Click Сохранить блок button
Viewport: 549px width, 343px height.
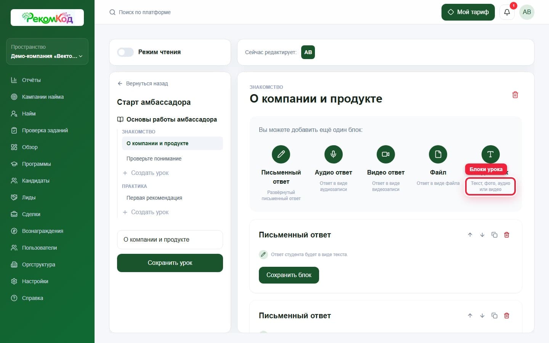click(289, 275)
